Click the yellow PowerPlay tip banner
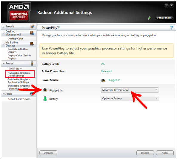 click(107, 50)
